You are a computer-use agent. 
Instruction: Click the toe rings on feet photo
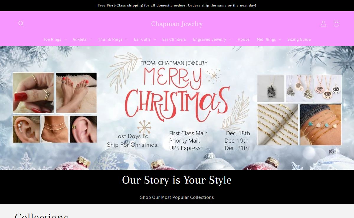coord(76,93)
